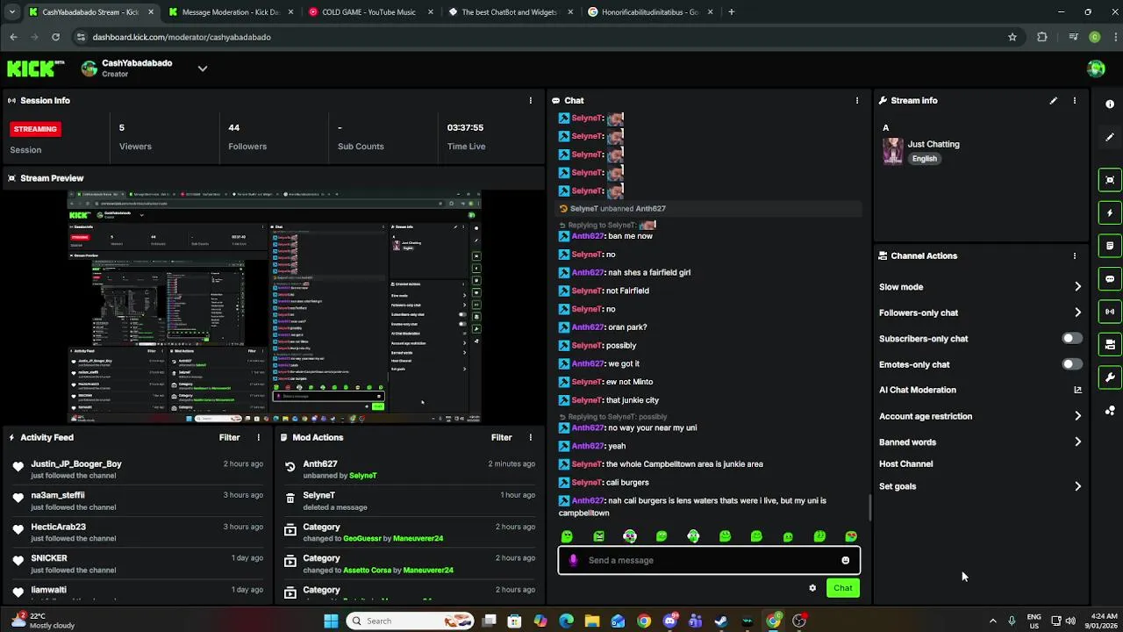This screenshot has width=1123, height=632.
Task: Reload the dashboard page
Action: [55, 37]
